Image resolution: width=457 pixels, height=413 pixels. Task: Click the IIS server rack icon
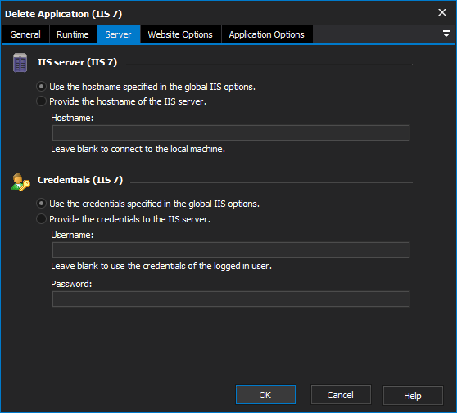[20, 63]
